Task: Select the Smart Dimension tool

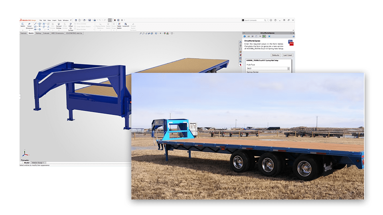Action: click(30, 26)
